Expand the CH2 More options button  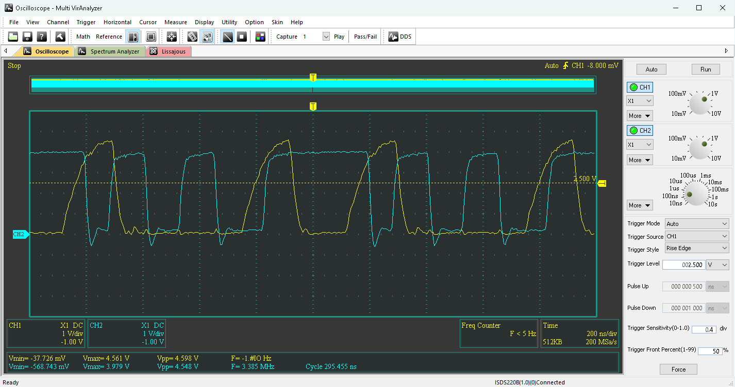640,160
